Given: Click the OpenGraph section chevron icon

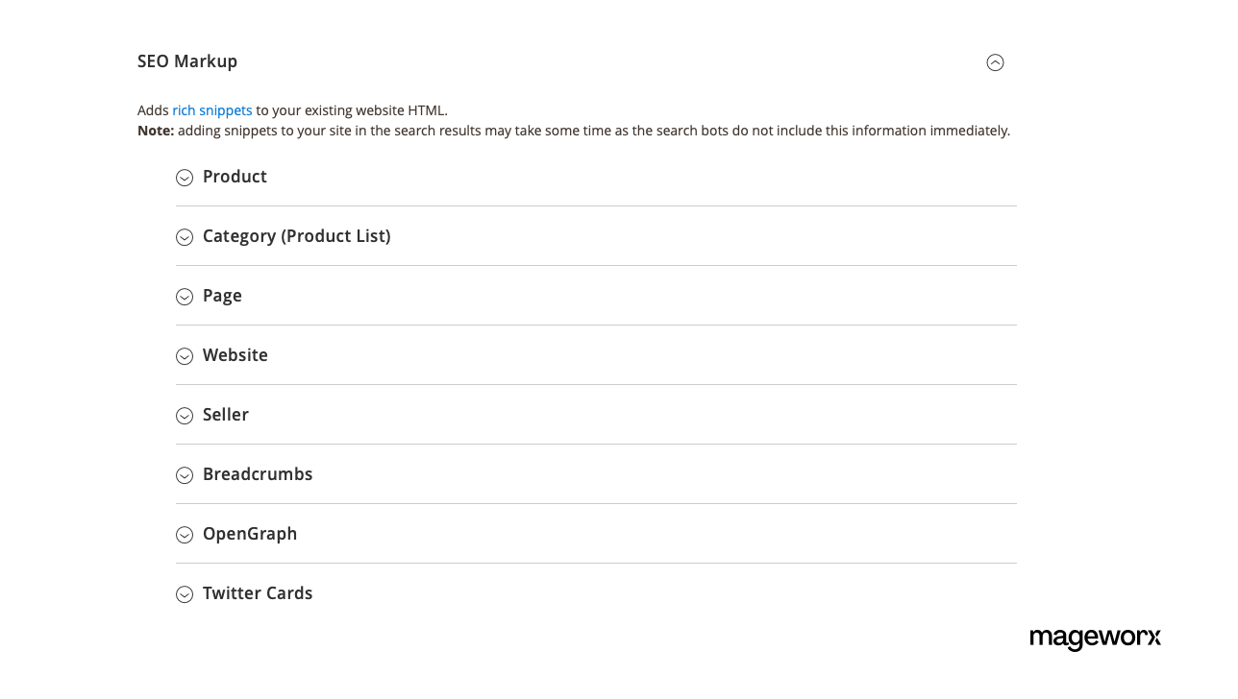Looking at the screenshot, I should pyautogui.click(x=185, y=535).
